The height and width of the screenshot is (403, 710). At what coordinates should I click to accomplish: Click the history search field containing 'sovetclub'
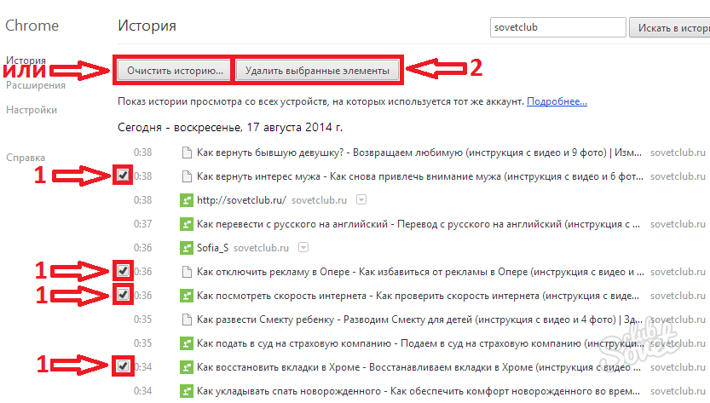tap(557, 27)
